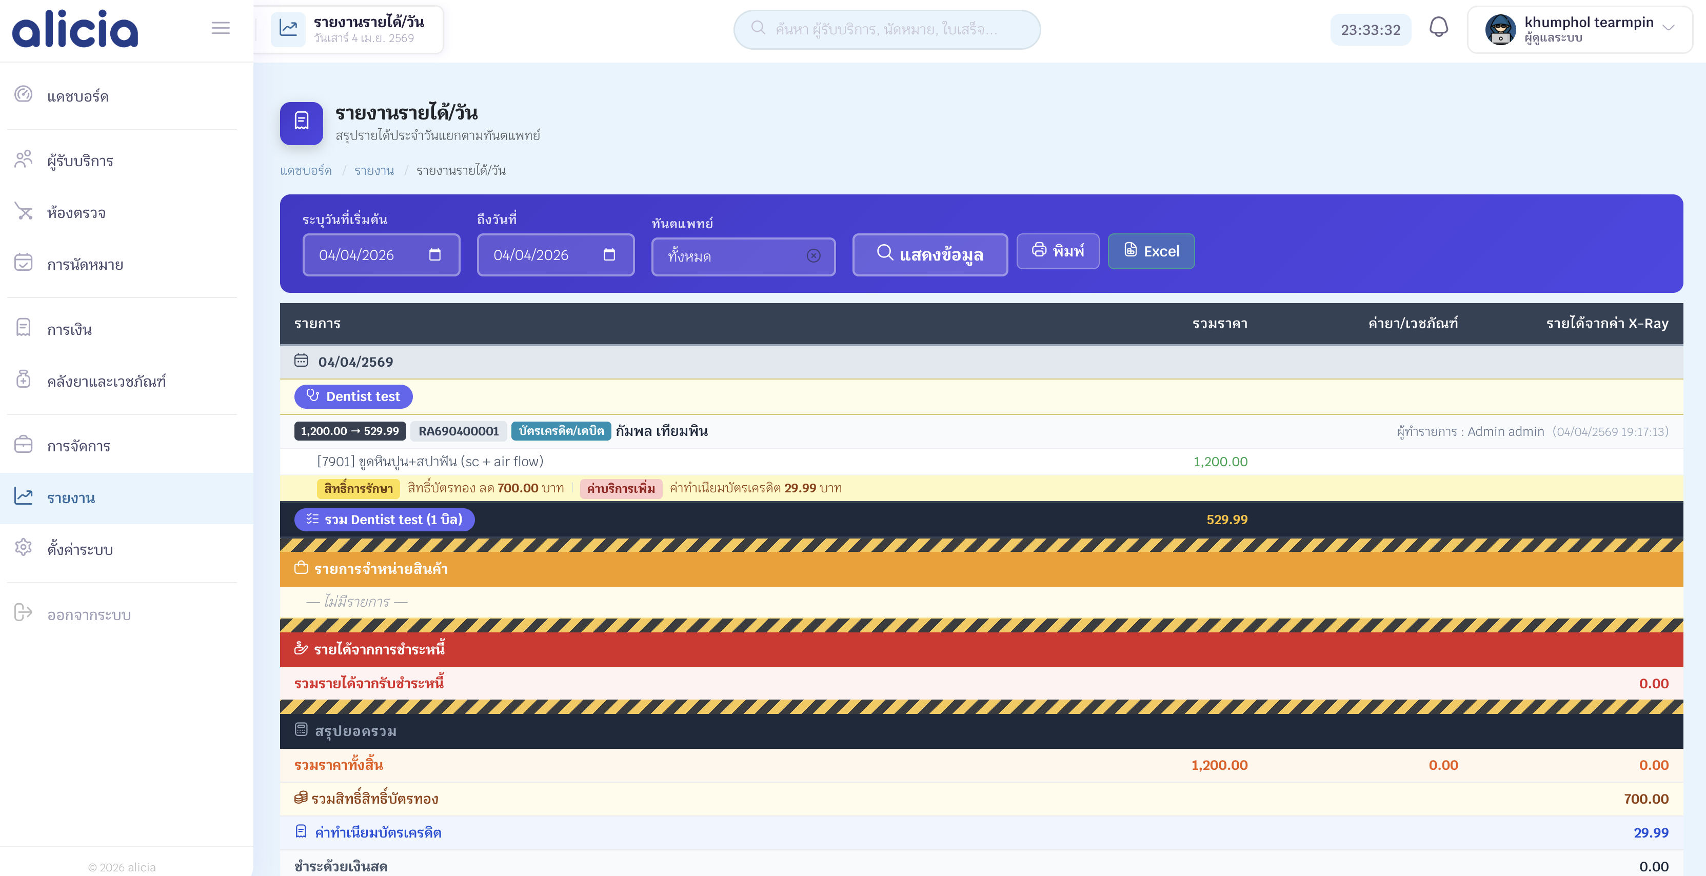Click the notification bell icon

[1438, 28]
